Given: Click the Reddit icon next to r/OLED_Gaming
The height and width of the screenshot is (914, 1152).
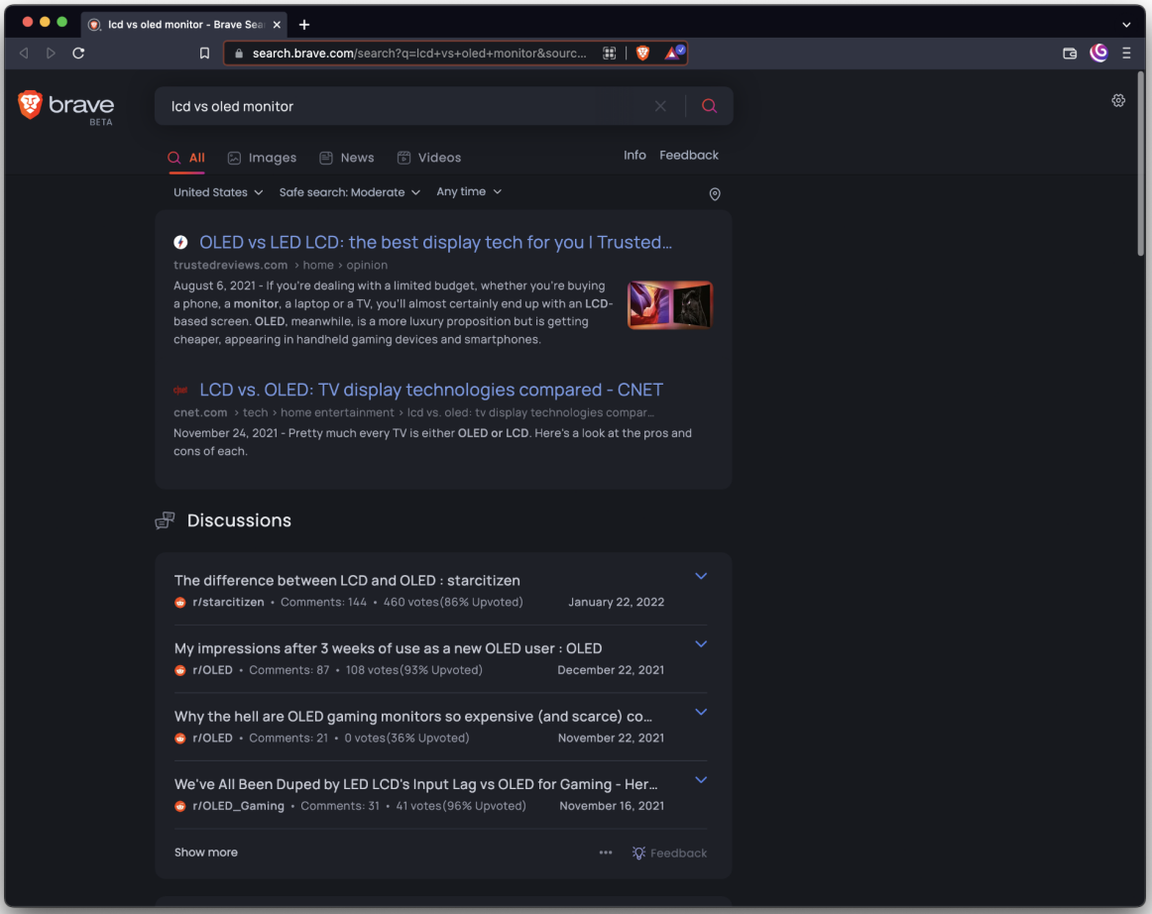Looking at the screenshot, I should click(x=180, y=806).
